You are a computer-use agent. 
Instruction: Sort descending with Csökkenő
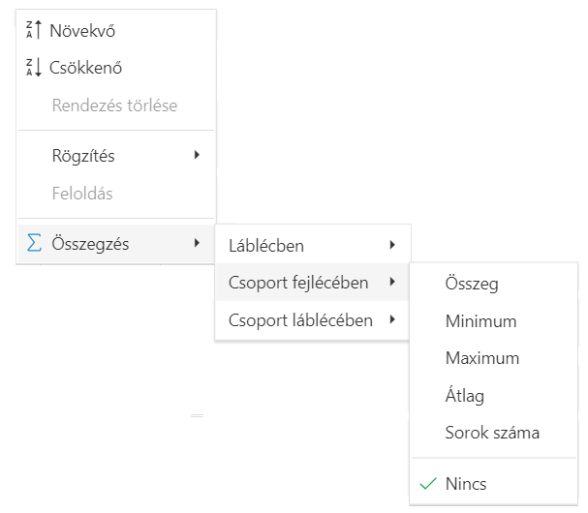click(85, 68)
